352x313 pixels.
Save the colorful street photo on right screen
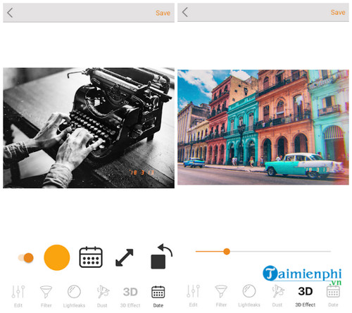click(338, 13)
